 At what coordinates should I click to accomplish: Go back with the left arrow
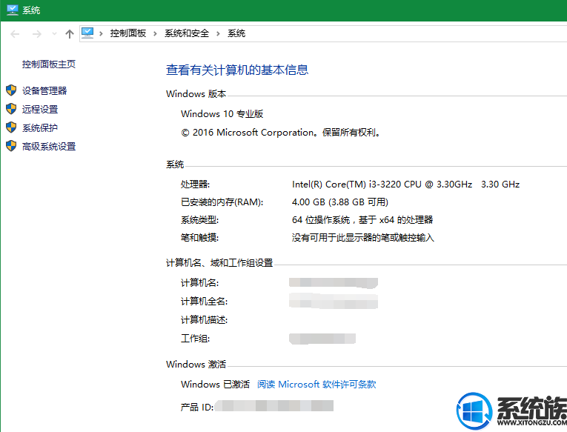coord(15,34)
